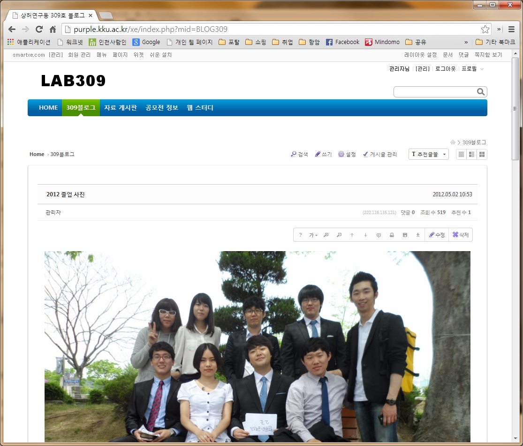Screen dimensions: 523x446
Task: Bookmark this page with the star icon
Action: point(485,29)
